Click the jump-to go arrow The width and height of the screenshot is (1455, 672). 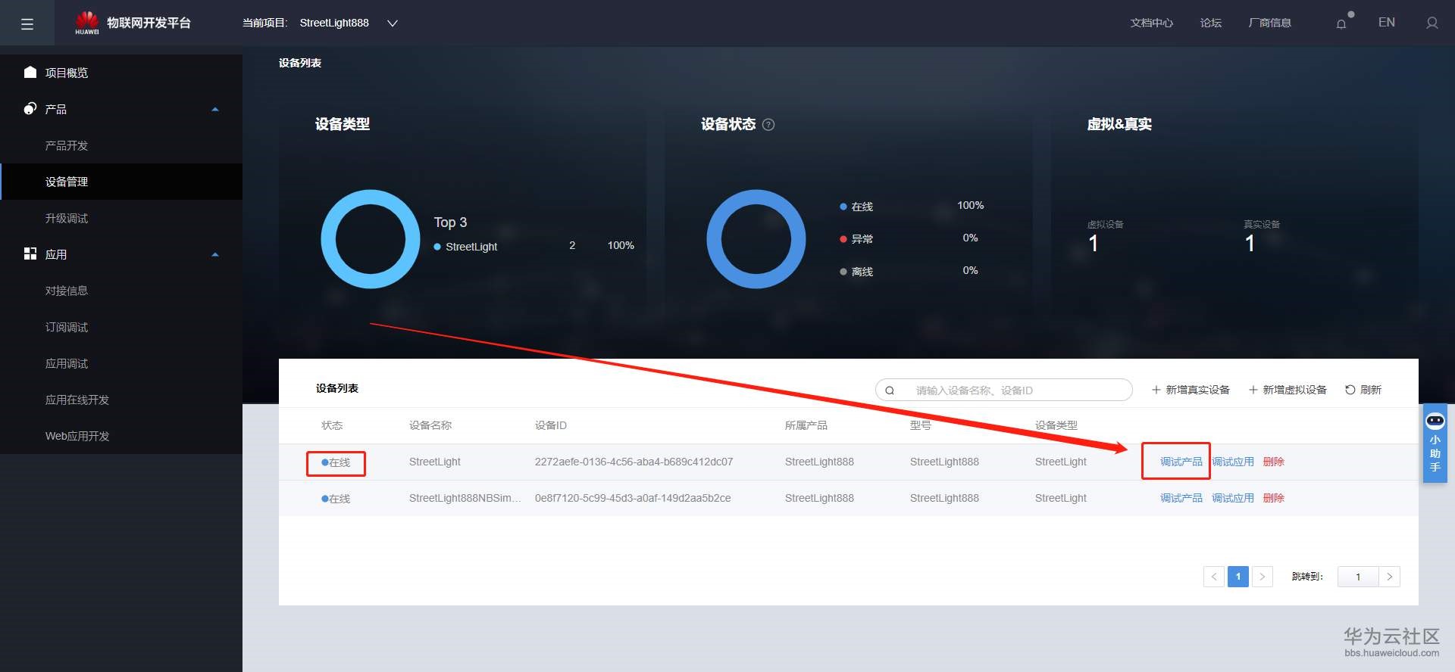[1390, 577]
